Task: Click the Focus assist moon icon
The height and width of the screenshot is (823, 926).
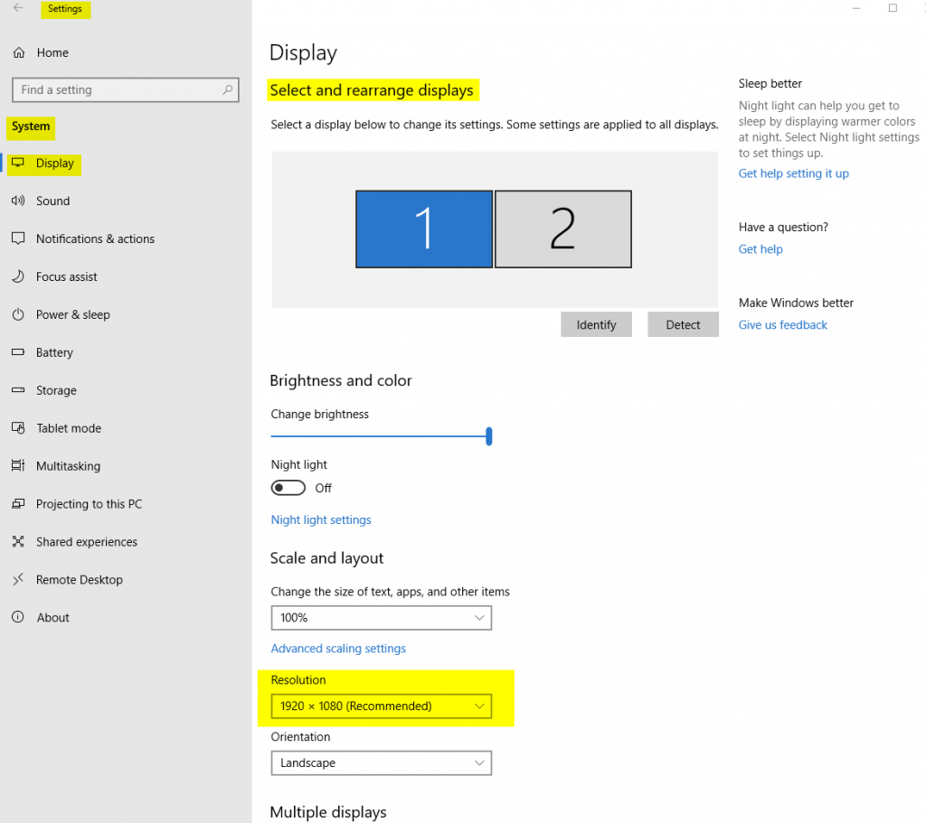Action: (x=18, y=277)
